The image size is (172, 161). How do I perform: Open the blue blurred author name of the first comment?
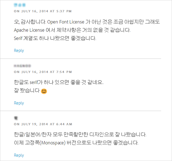point(20,5)
